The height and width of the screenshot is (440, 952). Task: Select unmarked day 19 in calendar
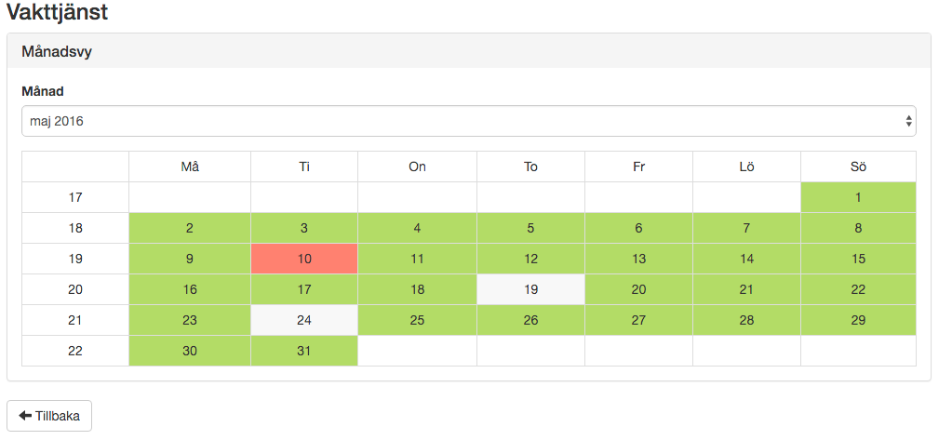point(530,289)
